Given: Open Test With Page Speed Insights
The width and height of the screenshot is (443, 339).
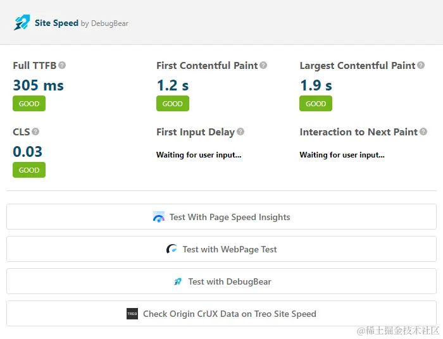Looking at the screenshot, I should coord(221,217).
